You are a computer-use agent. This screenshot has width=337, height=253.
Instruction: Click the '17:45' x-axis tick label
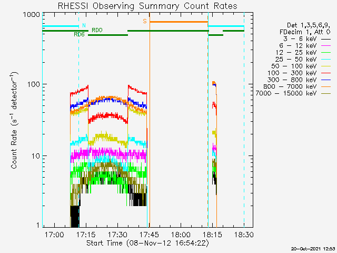click(x=149, y=235)
